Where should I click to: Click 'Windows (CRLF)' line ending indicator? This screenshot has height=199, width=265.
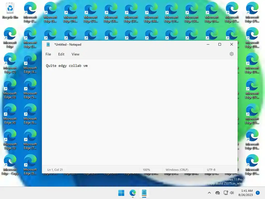click(x=177, y=170)
